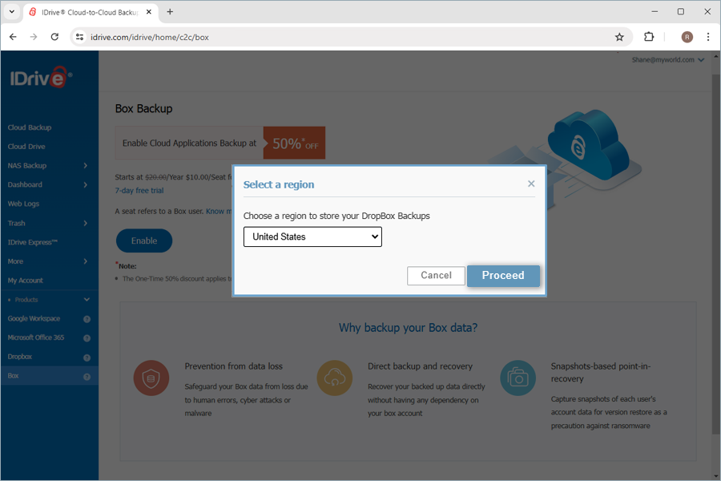Open Cloud Backup in sidebar
The width and height of the screenshot is (721, 481).
[x=30, y=127]
